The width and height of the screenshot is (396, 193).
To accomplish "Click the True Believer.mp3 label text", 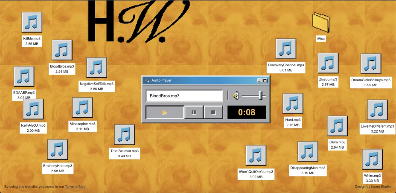I will (x=125, y=151).
